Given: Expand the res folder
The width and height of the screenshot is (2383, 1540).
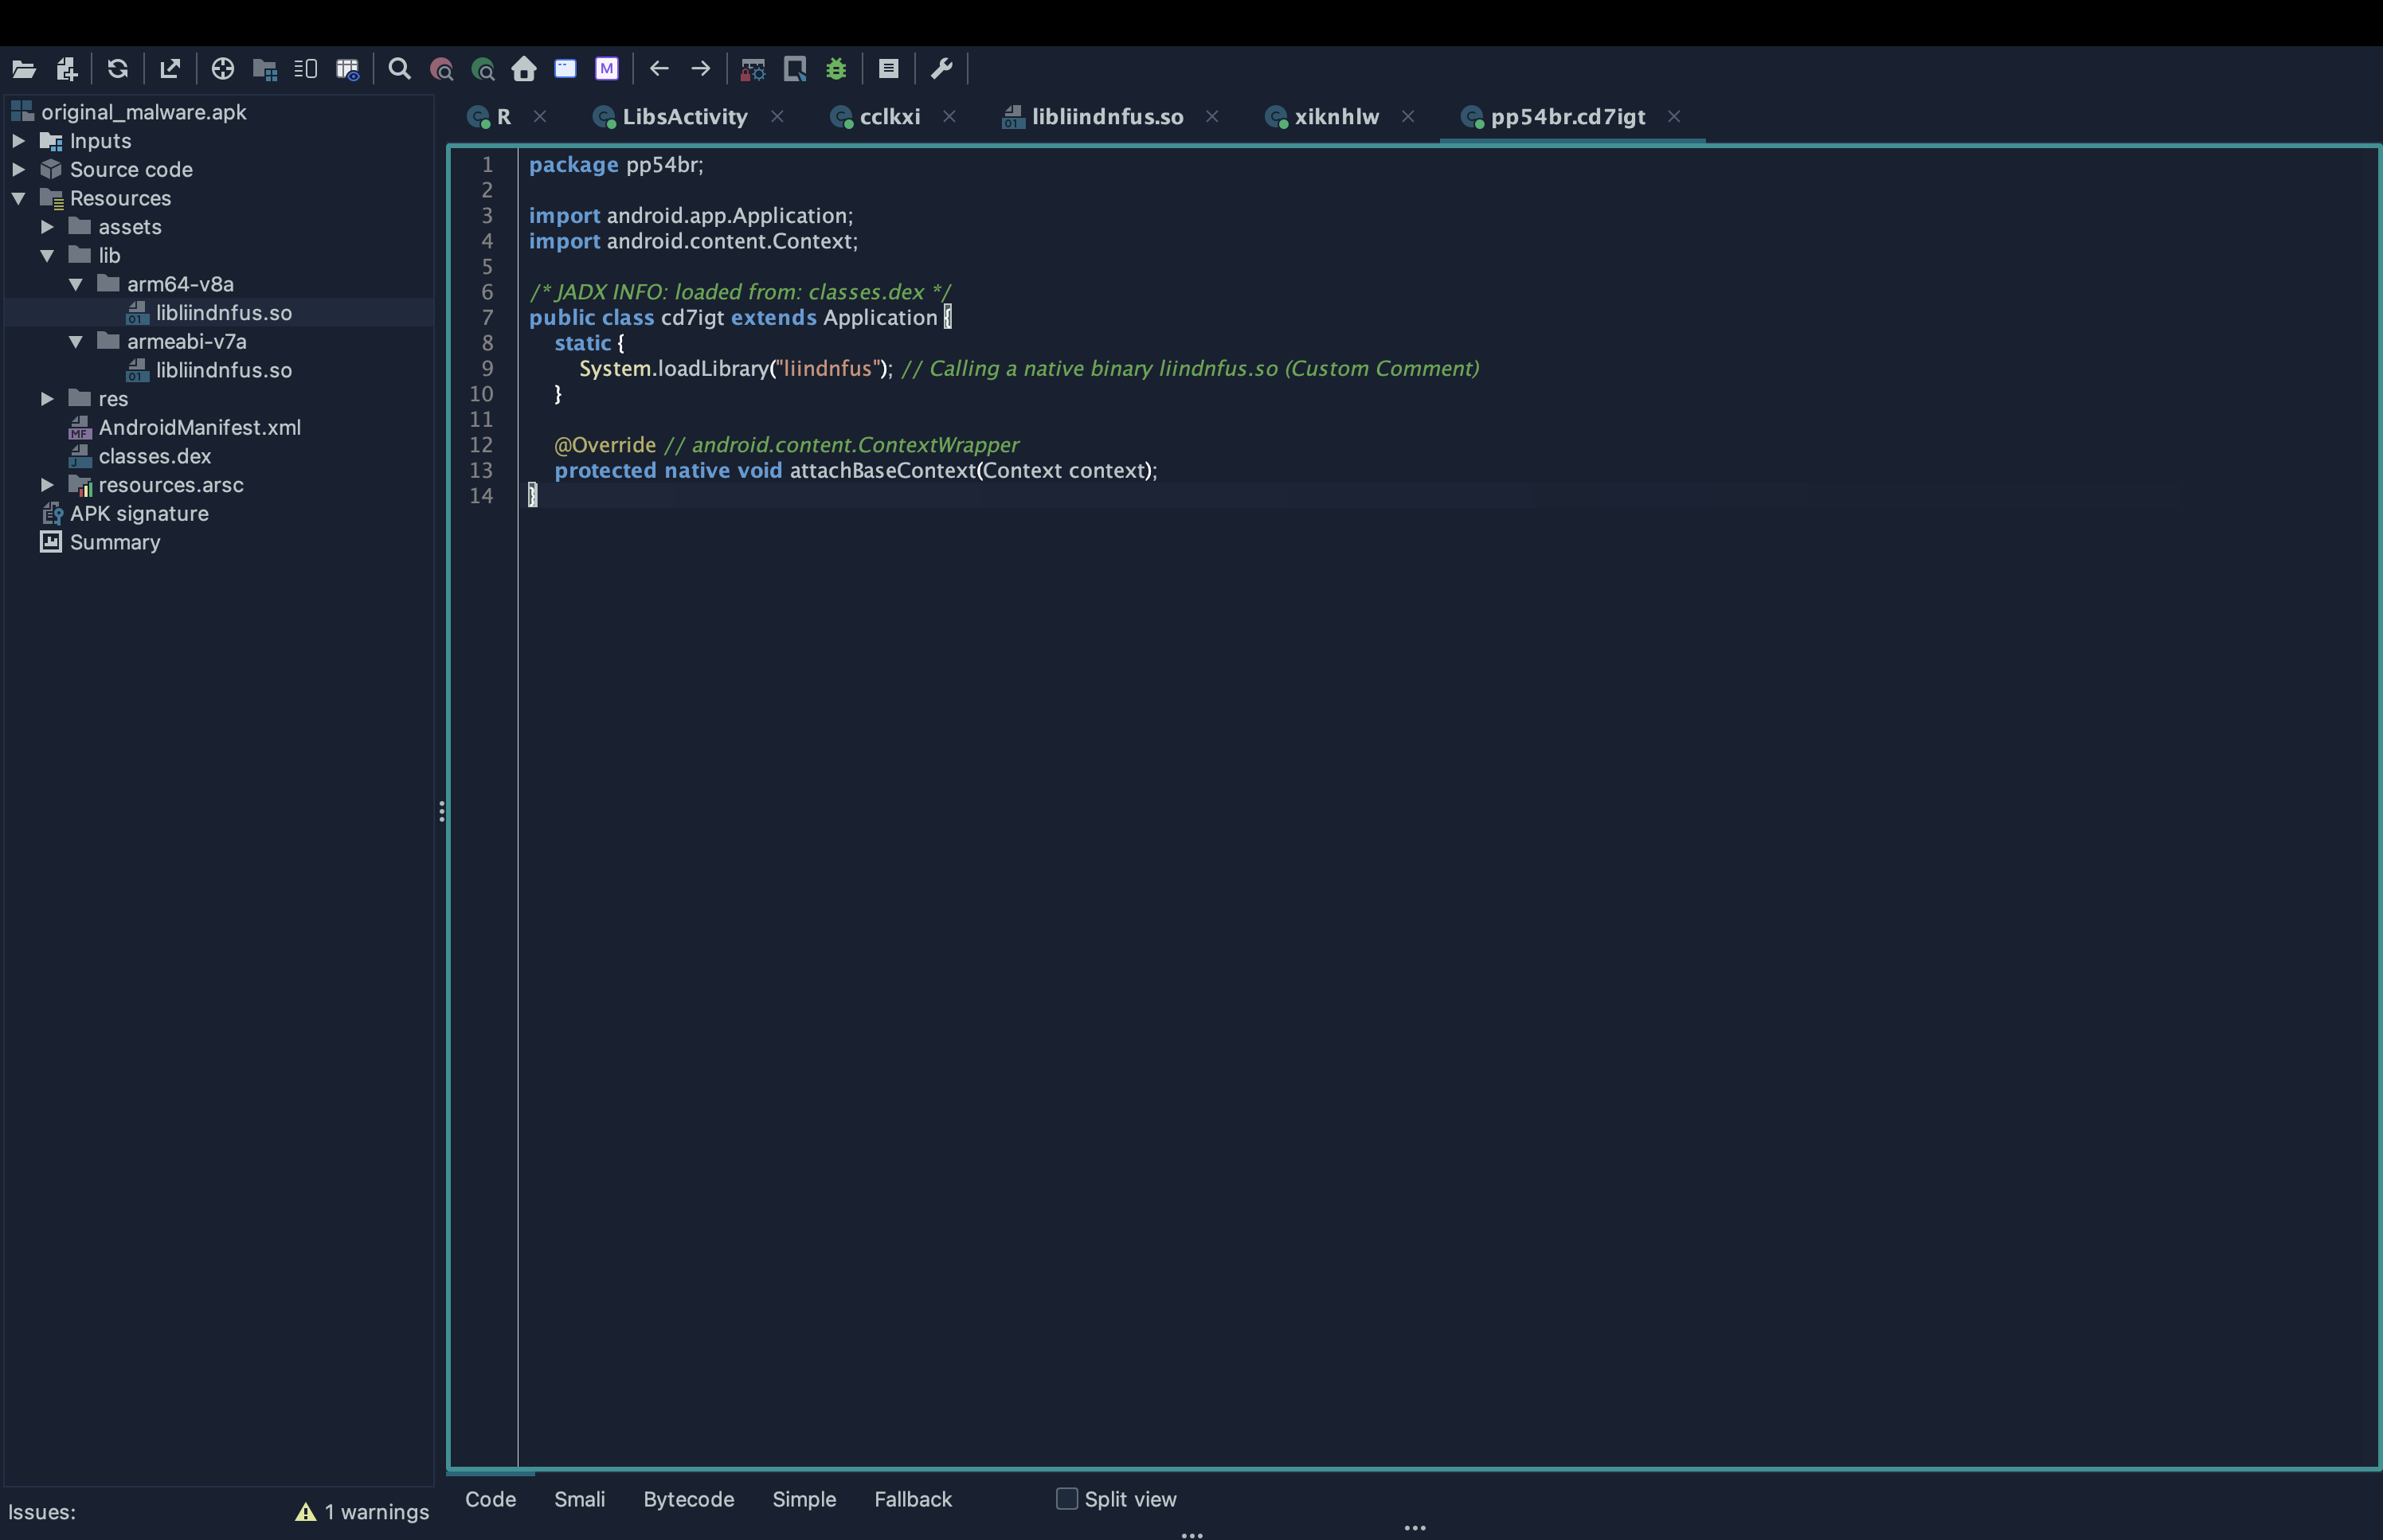Looking at the screenshot, I should (x=47, y=399).
